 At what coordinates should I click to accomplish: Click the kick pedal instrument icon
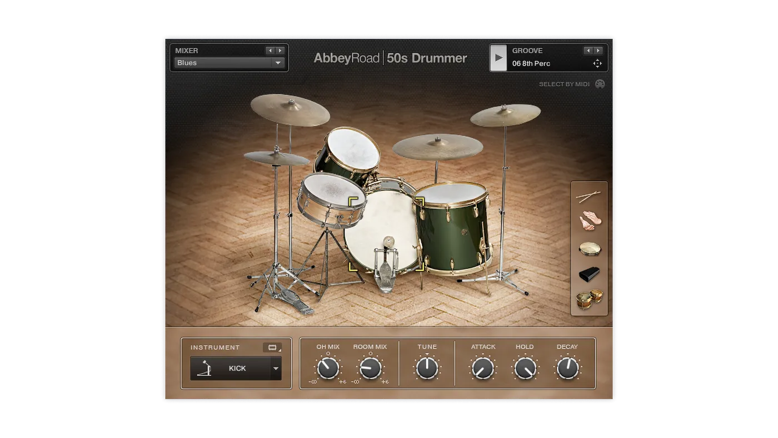pyautogui.click(x=204, y=369)
